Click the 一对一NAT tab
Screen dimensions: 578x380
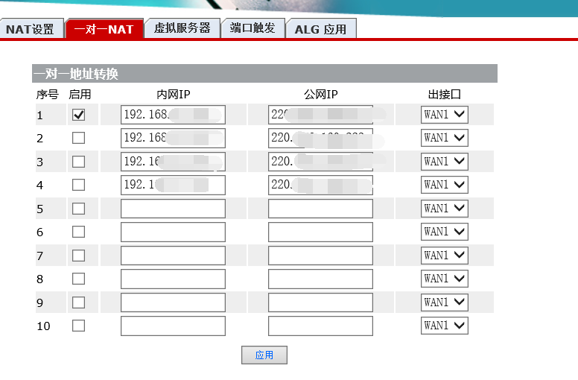pos(104,29)
